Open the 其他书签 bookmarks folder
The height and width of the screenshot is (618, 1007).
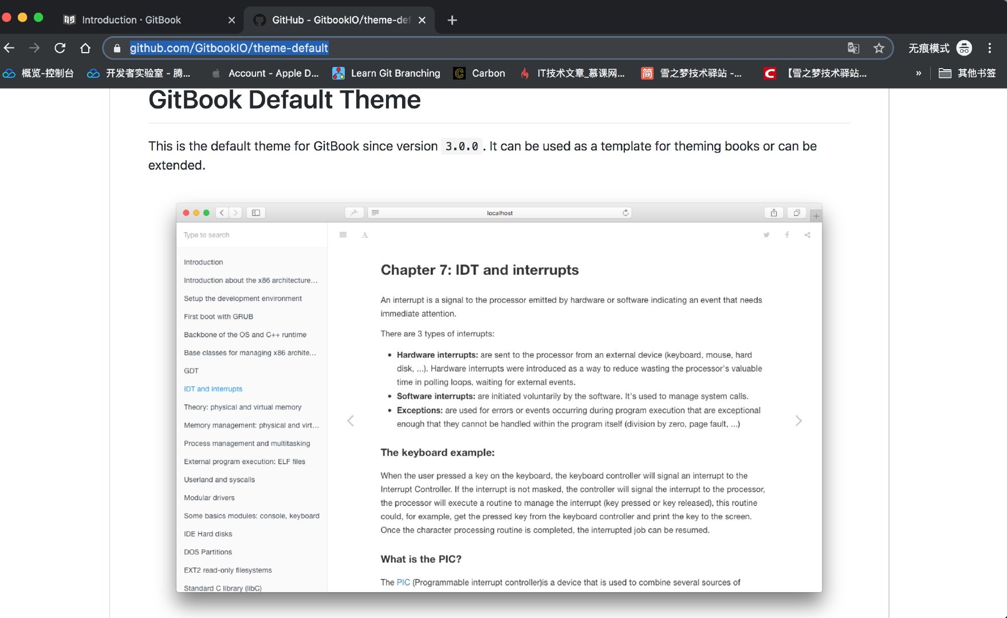(x=967, y=73)
